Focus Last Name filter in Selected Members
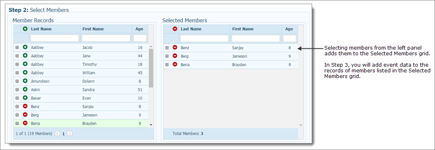435x150 pixels. coord(204,38)
